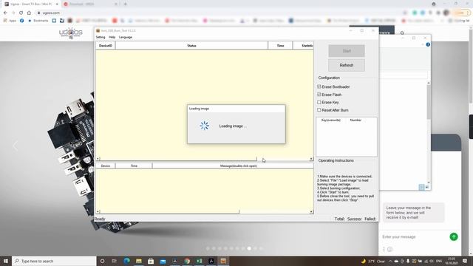
Task: Enable the Erase Key checkbox
Action: tap(319, 102)
